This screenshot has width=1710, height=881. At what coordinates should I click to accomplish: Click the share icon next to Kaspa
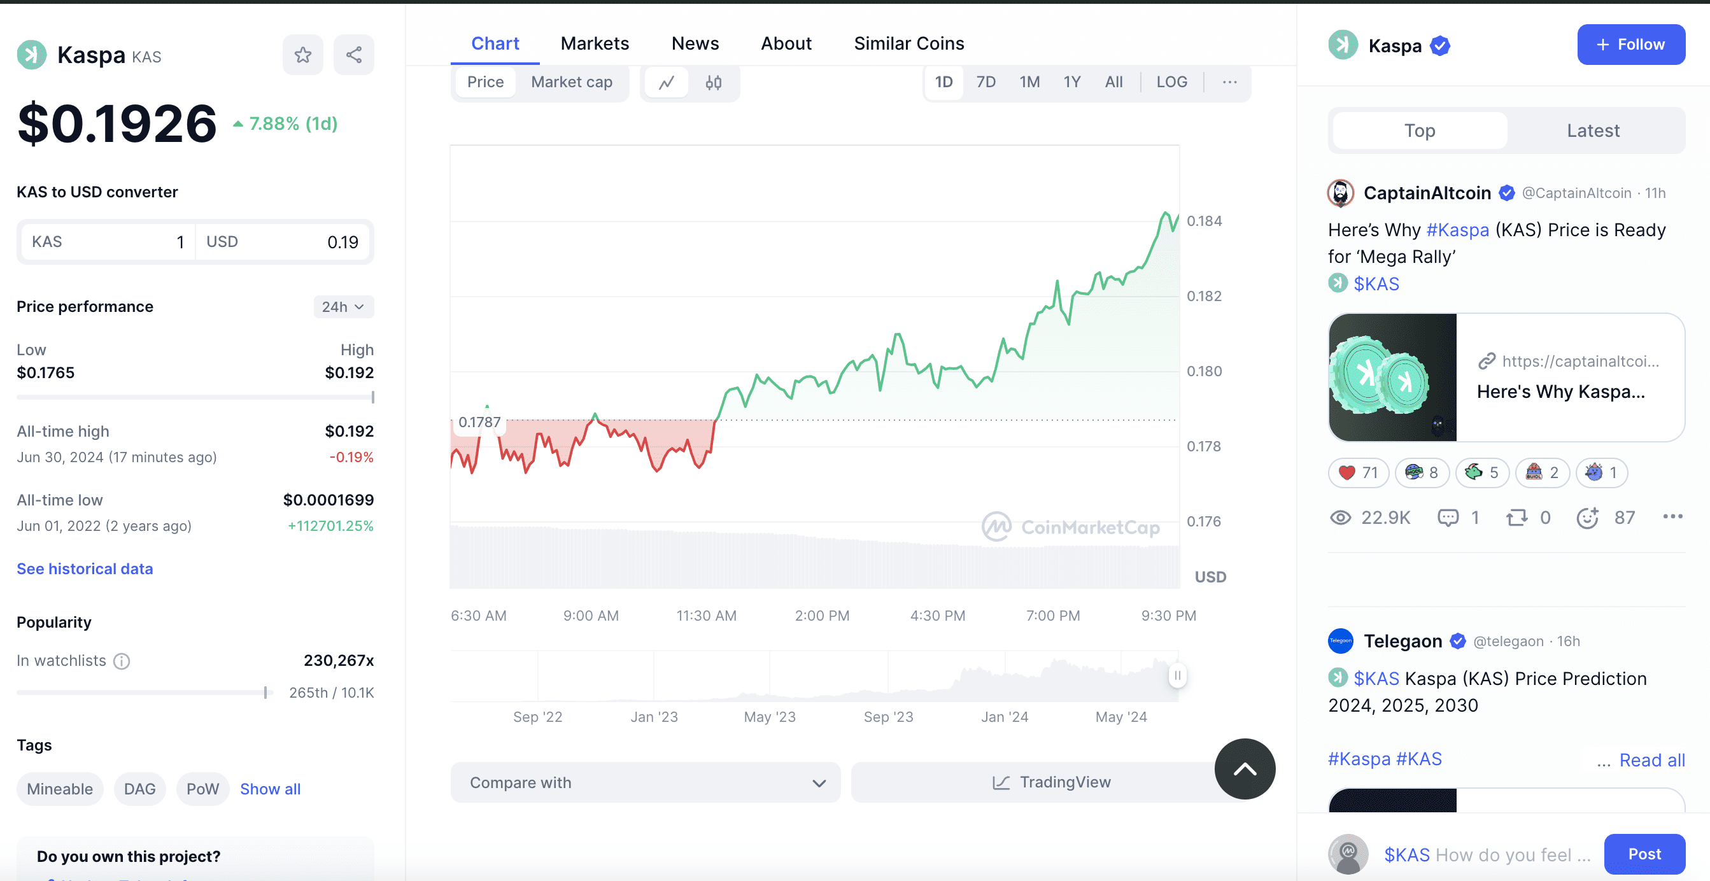(x=354, y=55)
